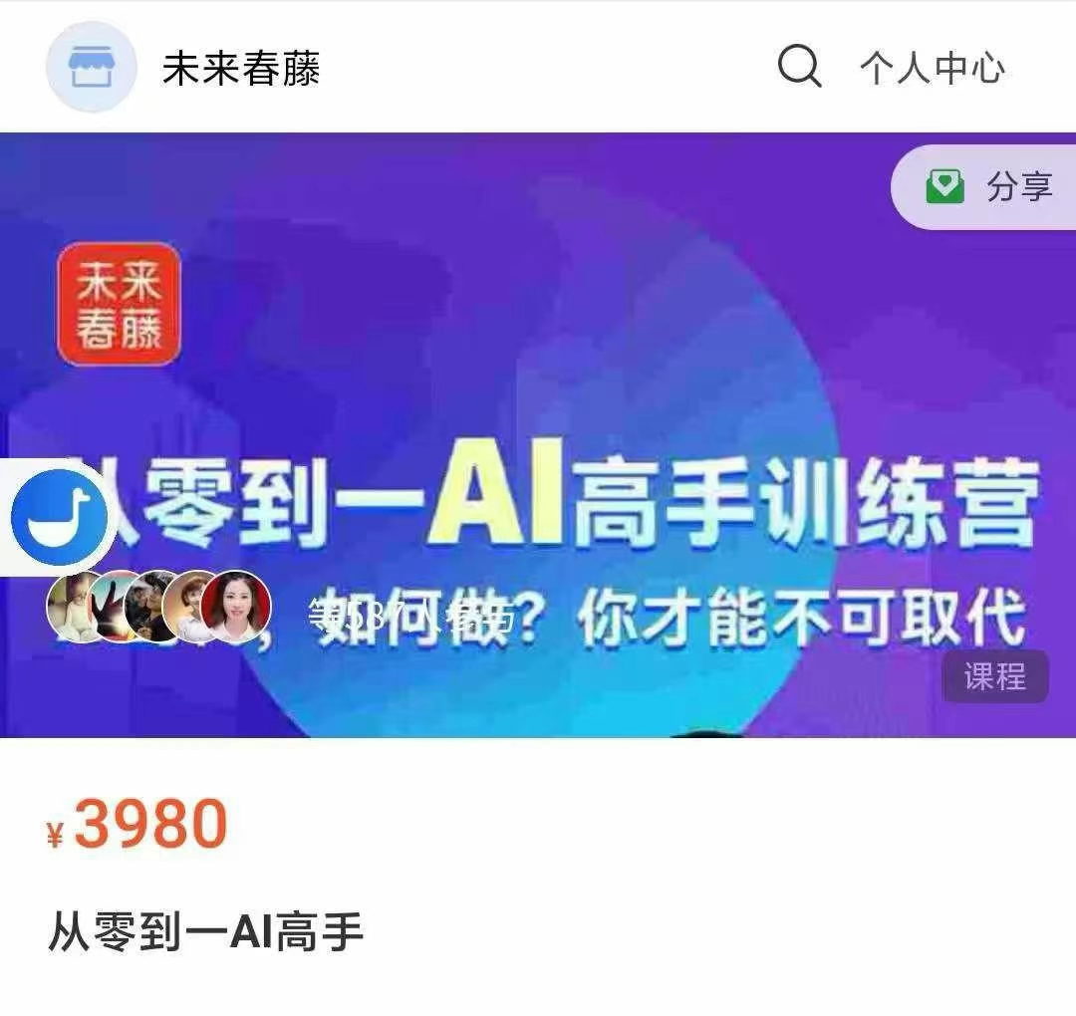This screenshot has width=1076, height=1016.
Task: Tap the green heart share icon
Action: (x=944, y=186)
